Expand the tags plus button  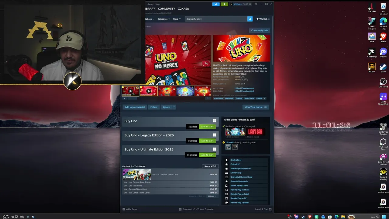pyautogui.click(x=264, y=98)
